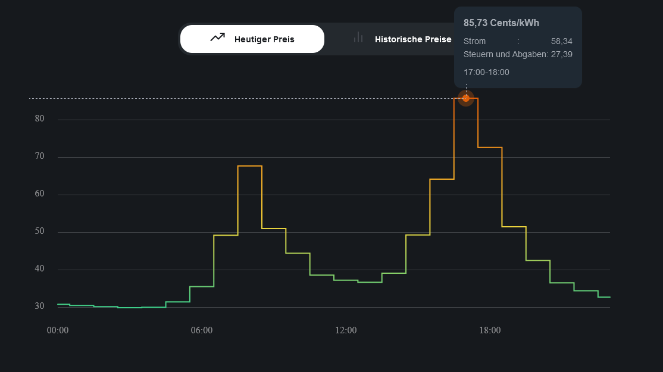
Task: Click the 80 value on the price axis
Action: (x=40, y=118)
